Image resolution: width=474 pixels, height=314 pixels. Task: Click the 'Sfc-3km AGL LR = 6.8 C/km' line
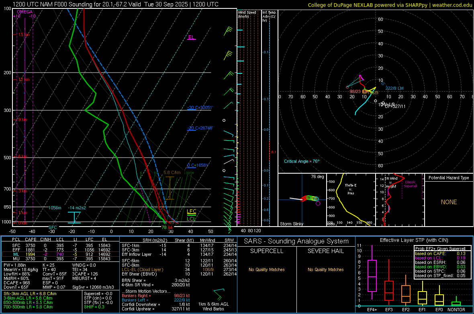(30, 294)
